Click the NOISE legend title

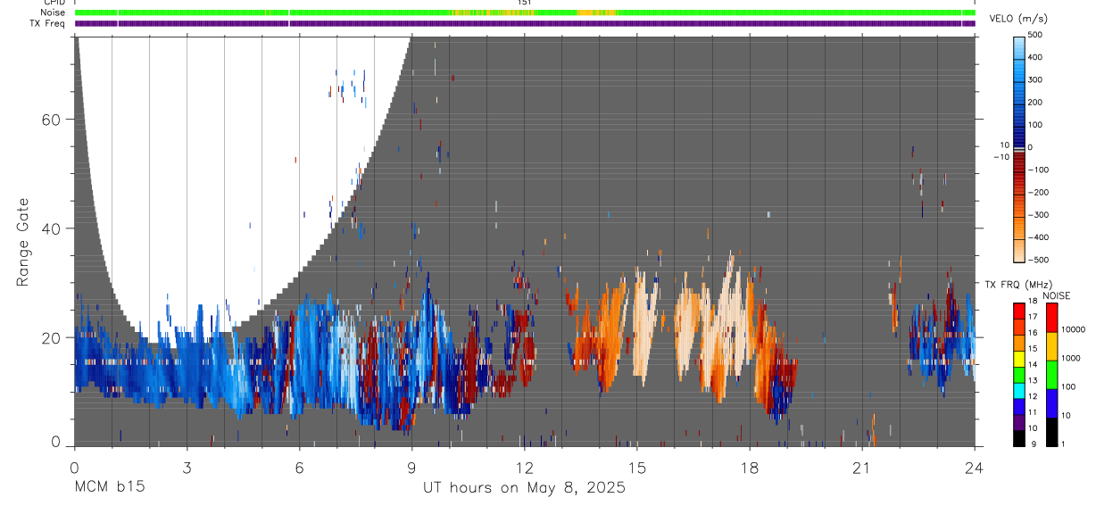coord(1056,295)
